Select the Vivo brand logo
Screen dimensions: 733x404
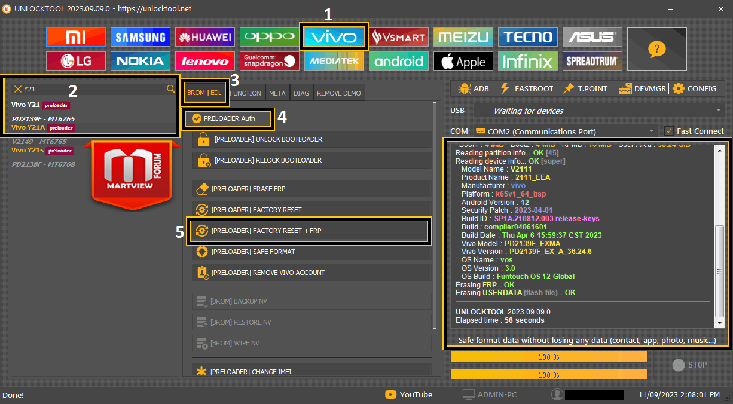coord(334,37)
